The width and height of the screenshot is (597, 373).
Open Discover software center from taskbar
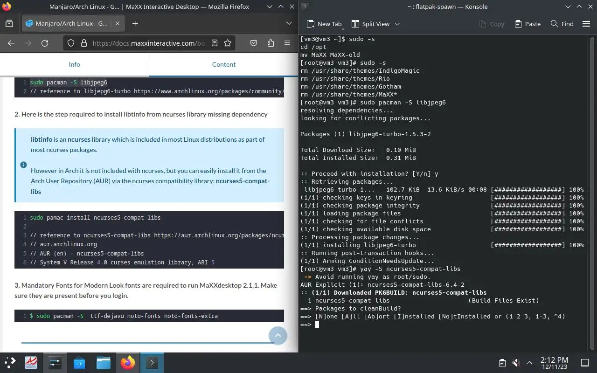[79, 363]
